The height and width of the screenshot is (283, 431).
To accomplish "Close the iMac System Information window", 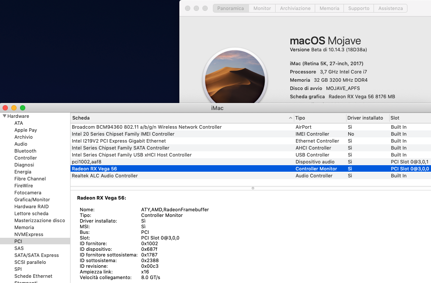I will point(5,108).
